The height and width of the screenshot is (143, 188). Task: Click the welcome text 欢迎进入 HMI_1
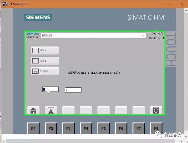[94, 73]
